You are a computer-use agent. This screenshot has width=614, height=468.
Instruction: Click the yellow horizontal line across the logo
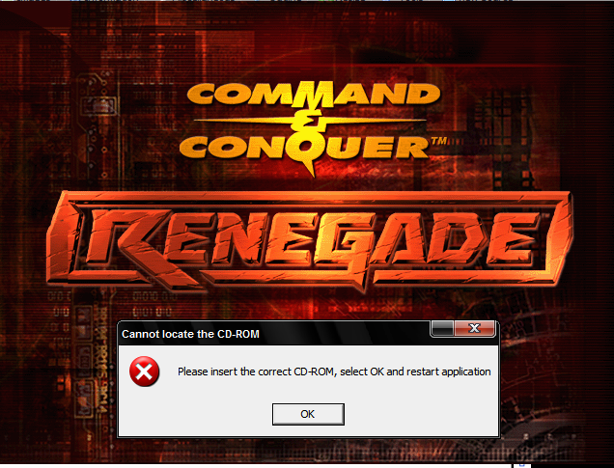pos(309,121)
